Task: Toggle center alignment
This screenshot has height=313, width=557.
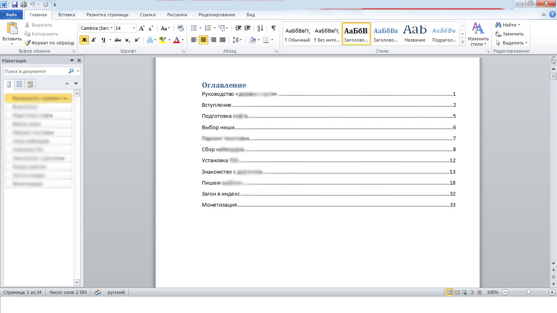Action: (x=203, y=40)
